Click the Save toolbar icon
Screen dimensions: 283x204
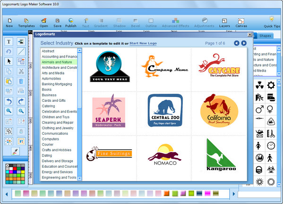57,23
